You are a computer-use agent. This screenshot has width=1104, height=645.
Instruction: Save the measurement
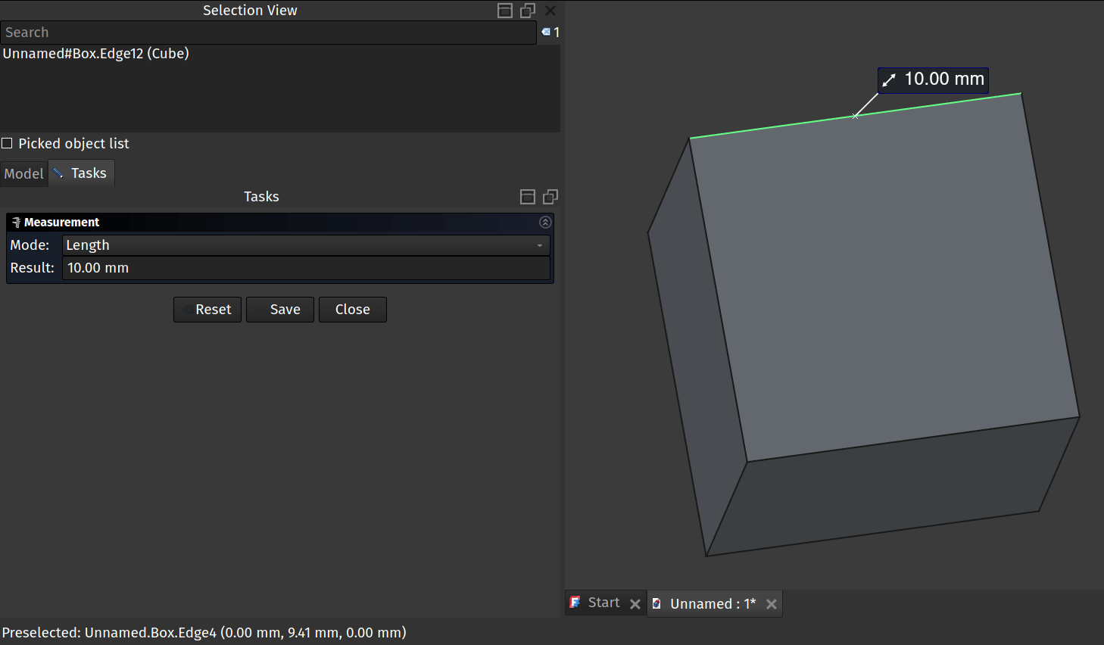tap(279, 310)
